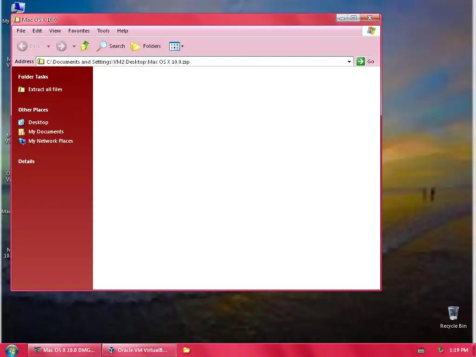
Task: Toggle the Folders pane button
Action: tap(145, 46)
